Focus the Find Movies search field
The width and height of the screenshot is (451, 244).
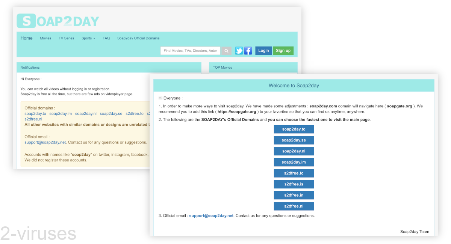point(191,51)
